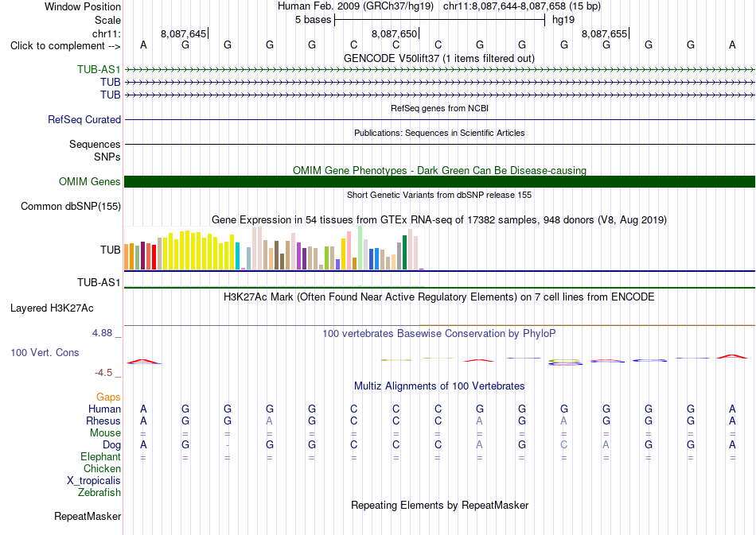This screenshot has width=756, height=535.
Task: Open the Layered H3K27Ac track settings
Action: click(x=52, y=308)
